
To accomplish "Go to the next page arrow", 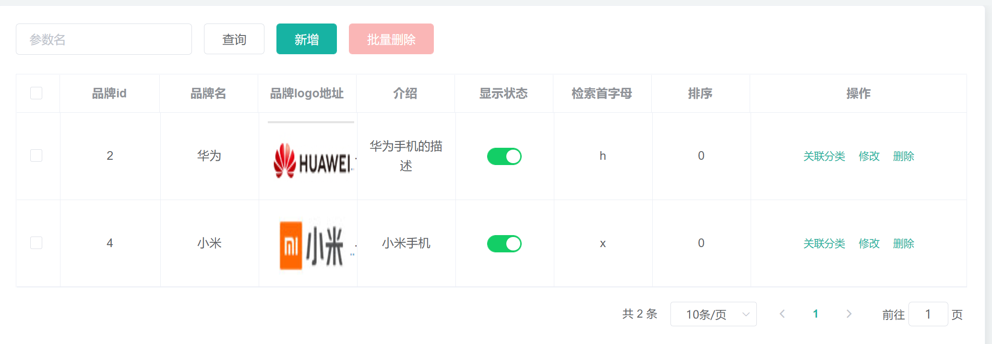I will (x=849, y=314).
